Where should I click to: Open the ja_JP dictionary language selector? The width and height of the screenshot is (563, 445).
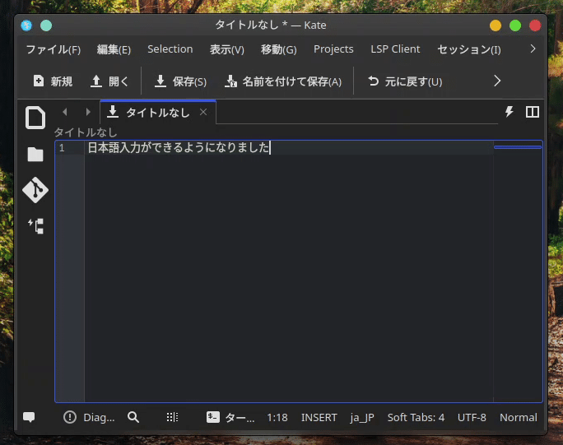[362, 417]
